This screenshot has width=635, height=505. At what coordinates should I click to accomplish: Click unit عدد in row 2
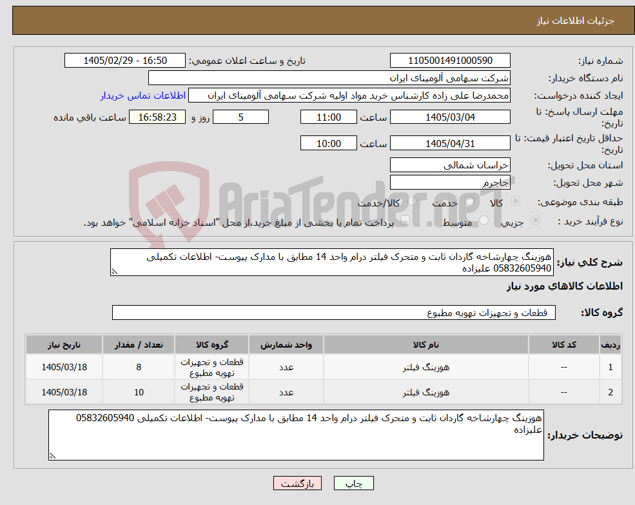point(286,392)
